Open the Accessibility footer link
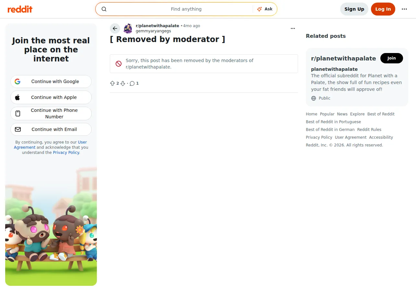Screen dimensions: 416x291 tap(381, 137)
